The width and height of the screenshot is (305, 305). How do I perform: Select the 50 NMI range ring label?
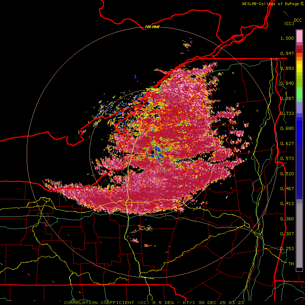point(152,90)
